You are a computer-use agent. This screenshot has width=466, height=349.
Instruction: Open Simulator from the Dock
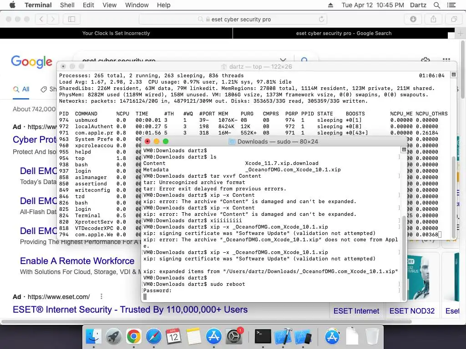[303, 337]
